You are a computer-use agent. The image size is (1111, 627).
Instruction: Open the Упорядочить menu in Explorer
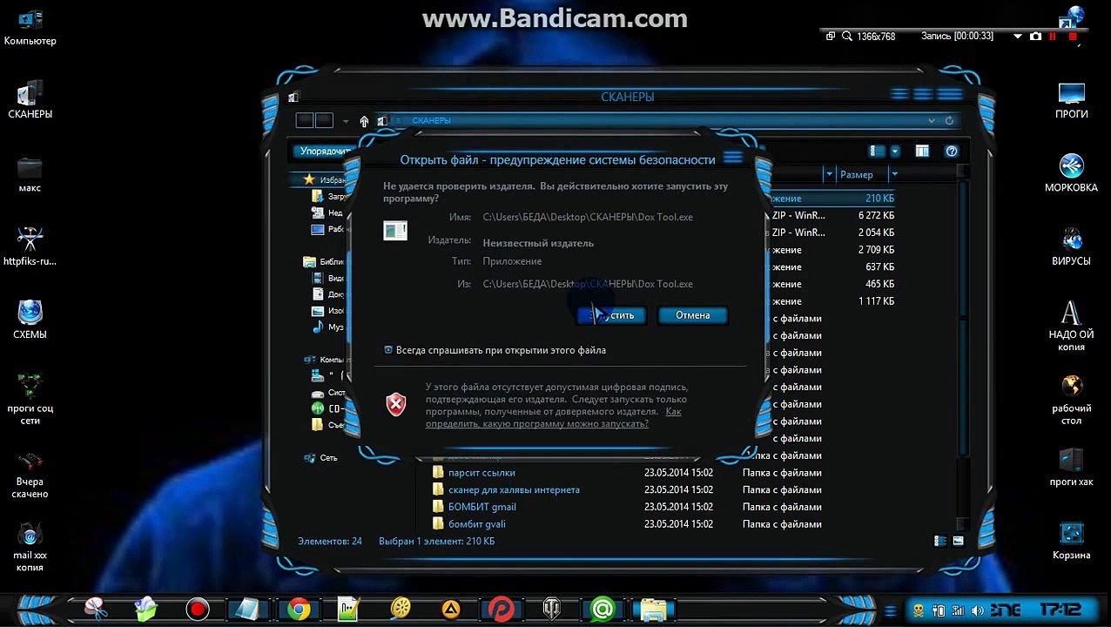click(x=325, y=151)
